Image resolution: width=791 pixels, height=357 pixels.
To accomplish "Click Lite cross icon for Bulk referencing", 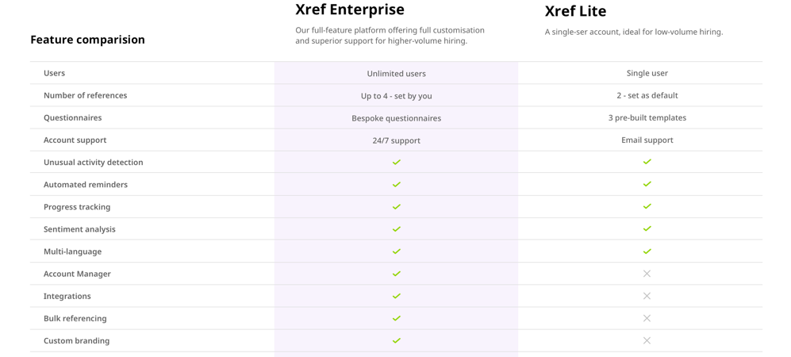I will (x=647, y=318).
